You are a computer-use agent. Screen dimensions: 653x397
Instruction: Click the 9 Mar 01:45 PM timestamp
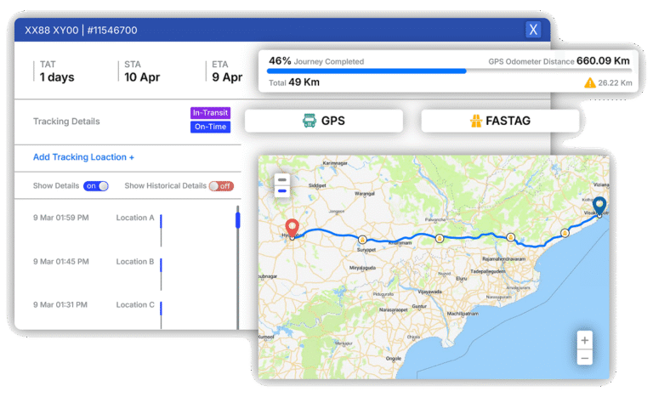61,262
